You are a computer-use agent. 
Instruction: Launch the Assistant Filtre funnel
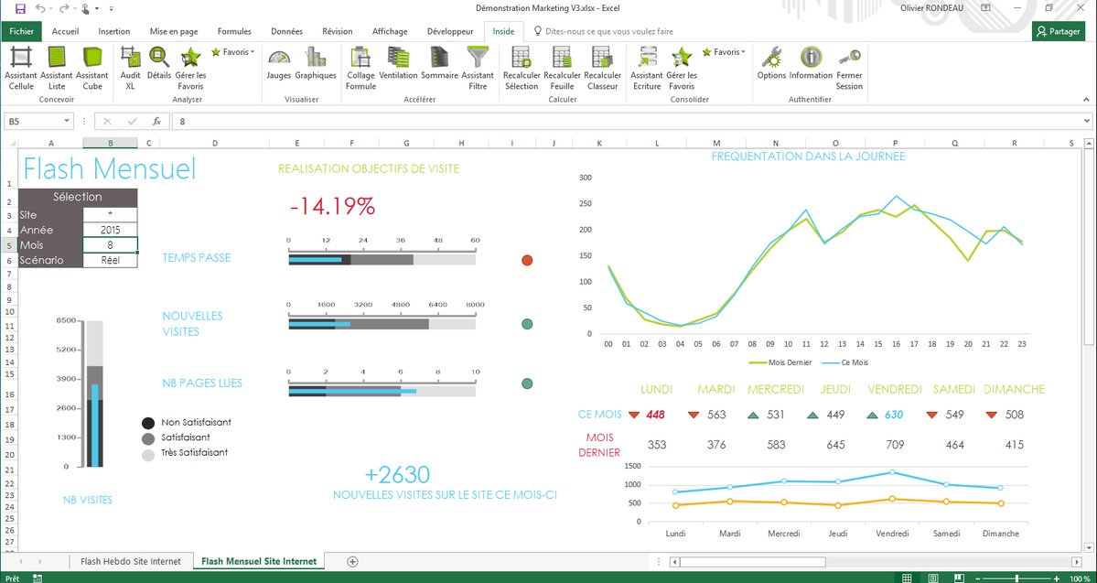pos(478,68)
